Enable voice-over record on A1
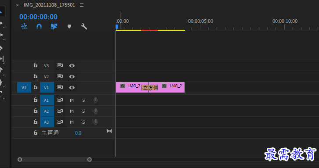The width and height of the screenshot is (319, 168). (x=95, y=100)
